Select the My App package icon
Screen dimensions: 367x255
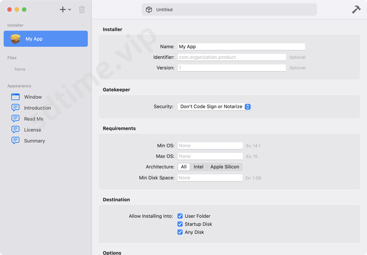coord(15,39)
